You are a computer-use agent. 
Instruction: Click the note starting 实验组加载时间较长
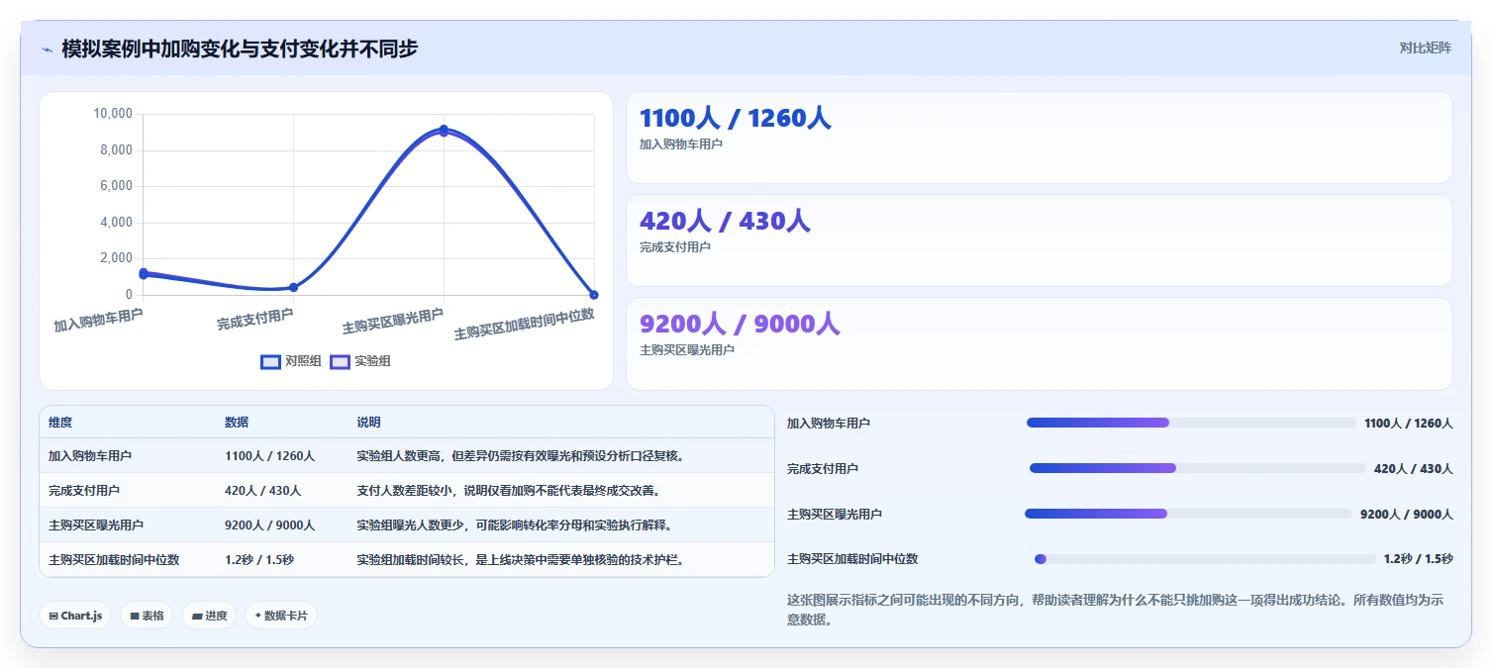coord(521,559)
